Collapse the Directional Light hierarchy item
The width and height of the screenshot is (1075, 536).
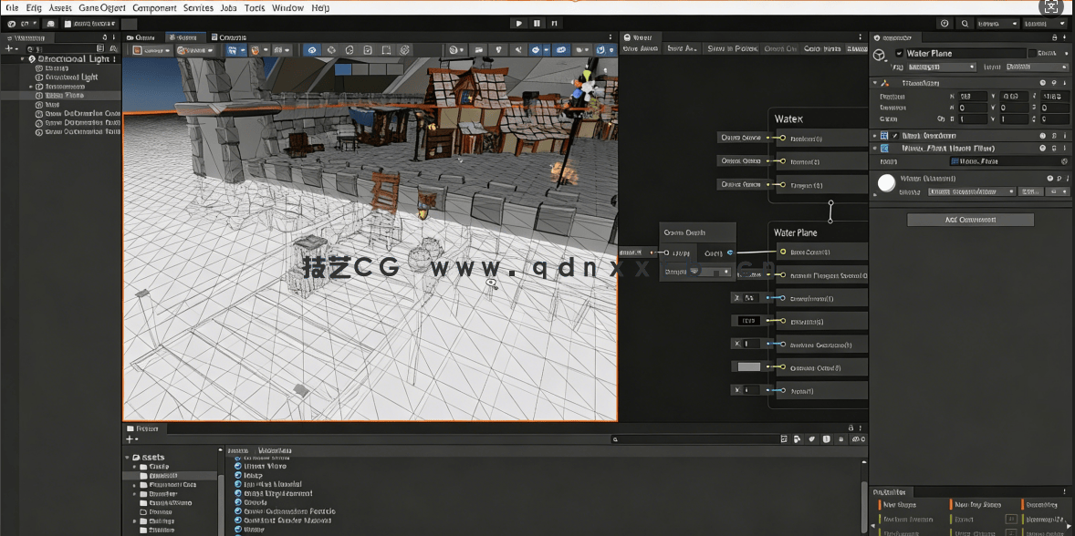pyautogui.click(x=20, y=57)
